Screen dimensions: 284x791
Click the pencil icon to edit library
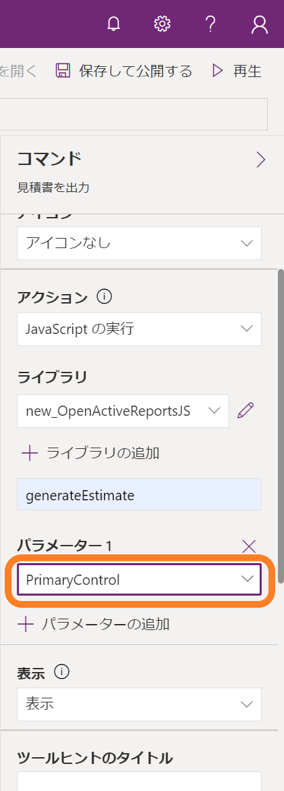[245, 410]
